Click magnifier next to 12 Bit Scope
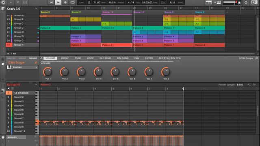The height and width of the screenshot is (146, 260). point(36,62)
